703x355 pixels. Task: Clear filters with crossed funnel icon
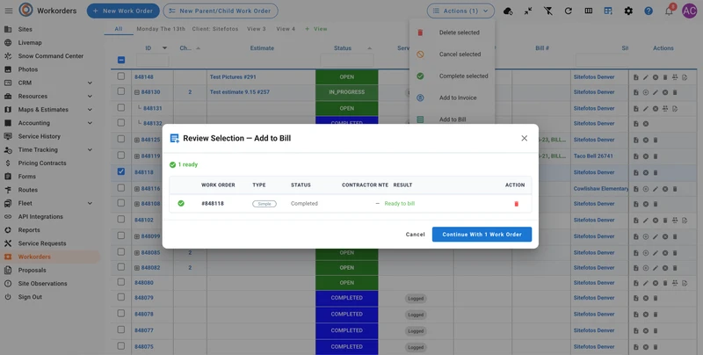pos(547,11)
